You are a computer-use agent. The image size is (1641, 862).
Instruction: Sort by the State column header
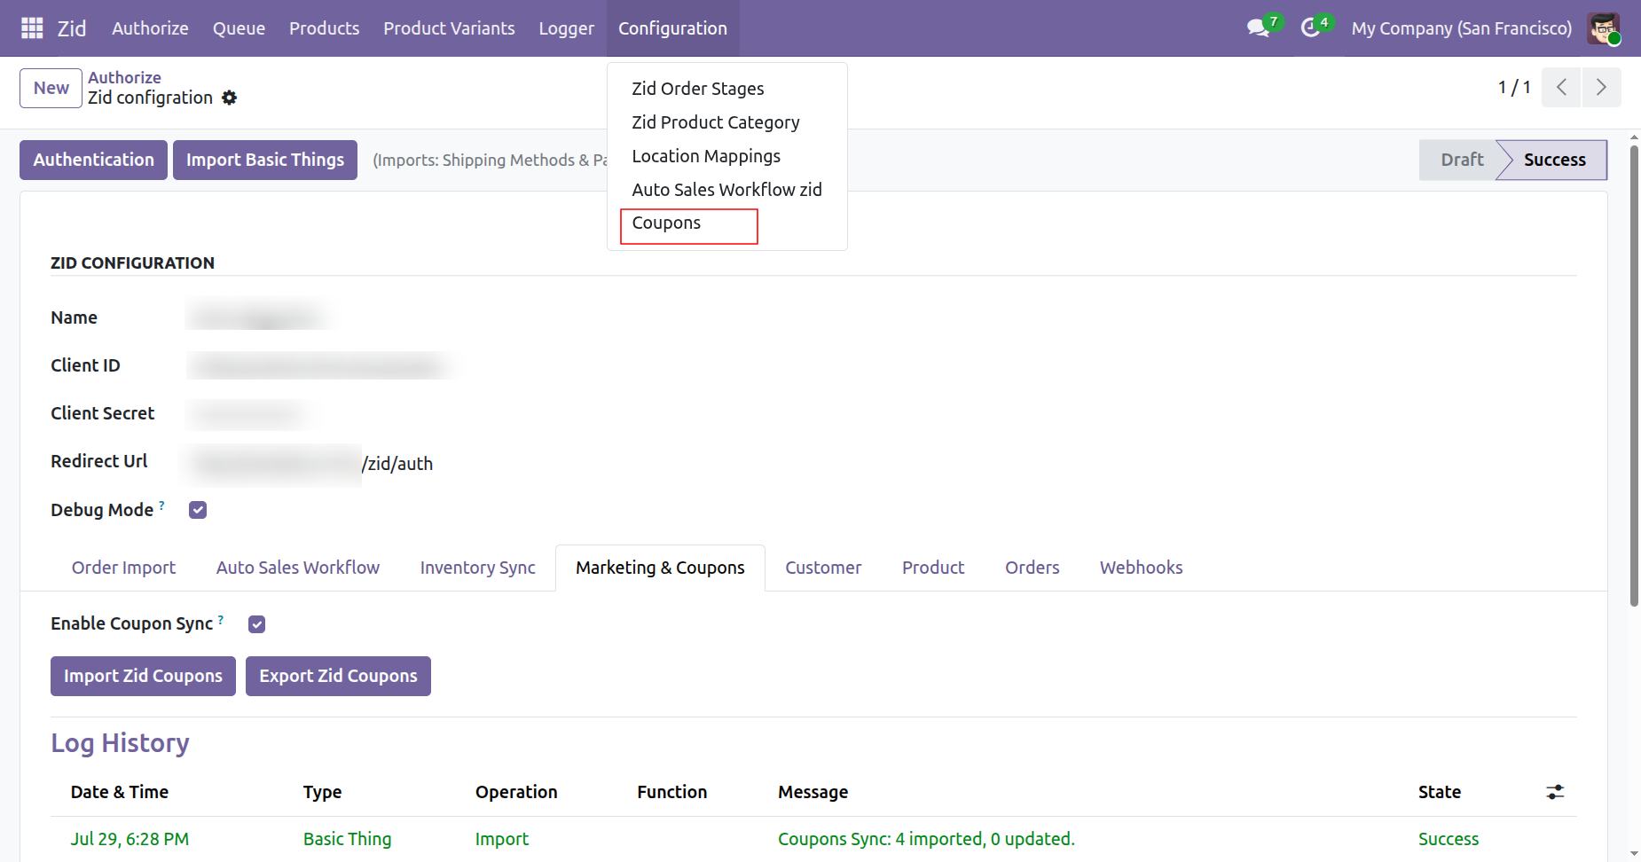1439,792
